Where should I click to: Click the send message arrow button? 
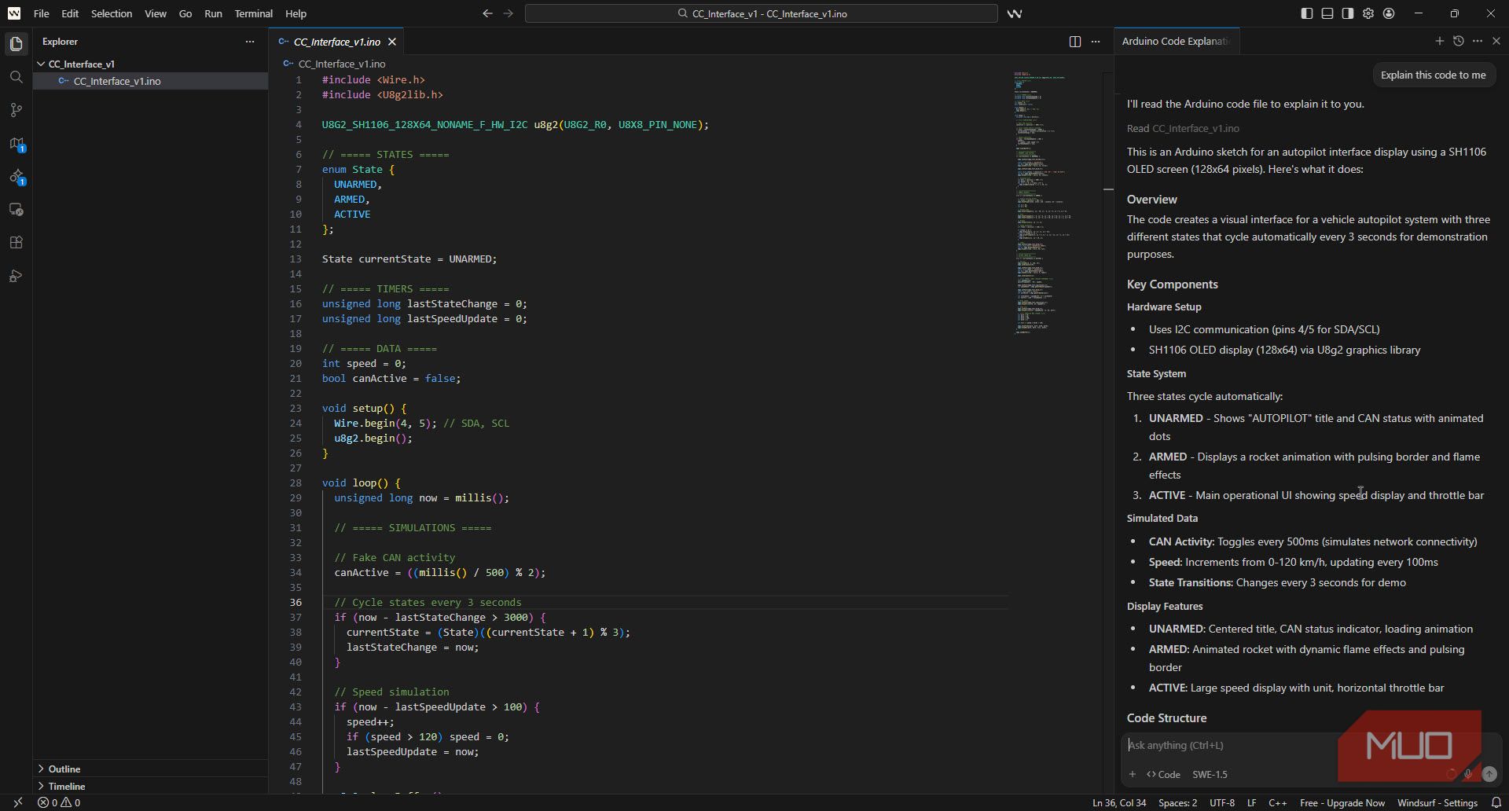pos(1489,774)
